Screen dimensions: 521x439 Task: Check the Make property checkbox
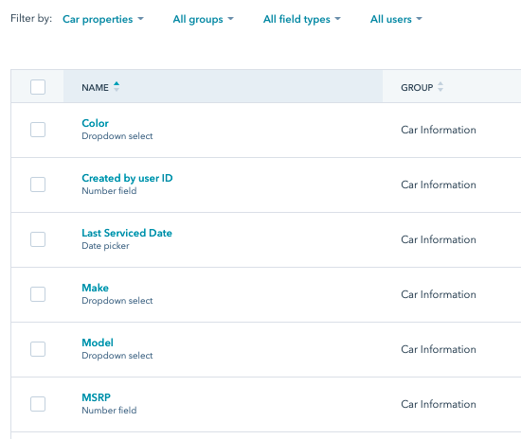[x=38, y=294]
